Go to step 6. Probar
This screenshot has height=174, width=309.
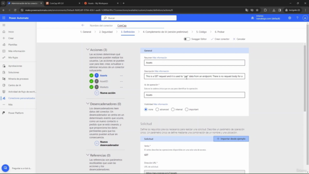pyautogui.click(x=220, y=32)
